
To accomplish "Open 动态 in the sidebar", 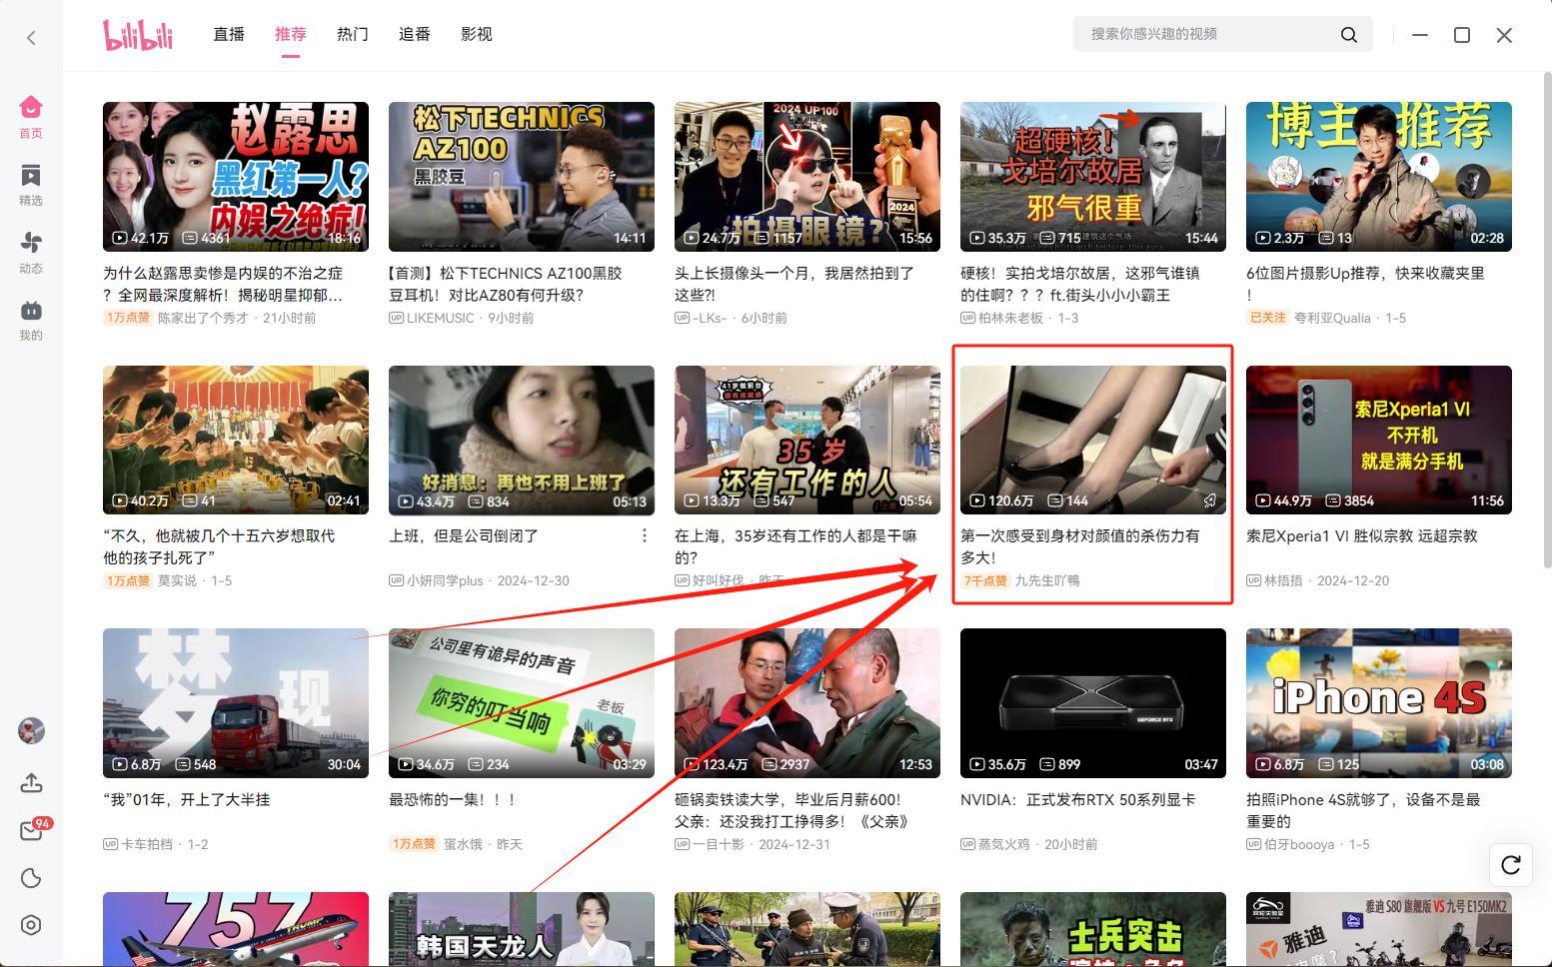I will pyautogui.click(x=31, y=253).
